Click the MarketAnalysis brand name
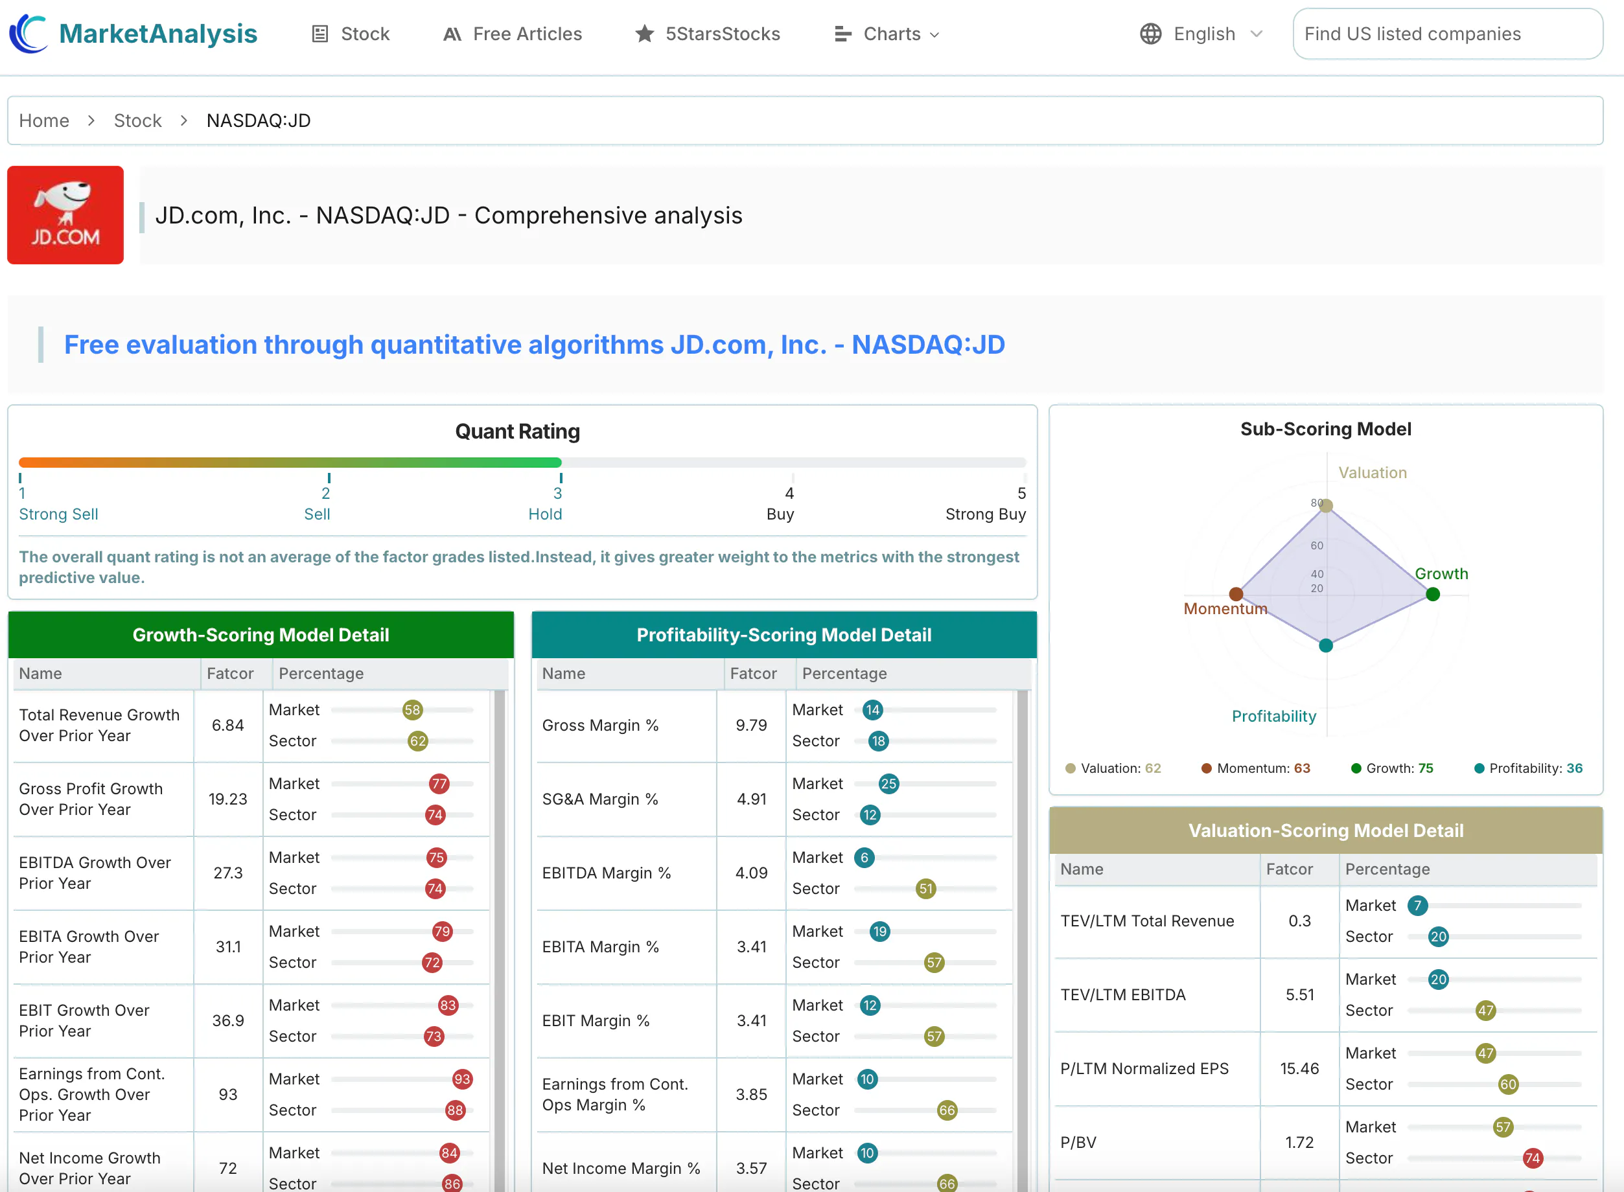The height and width of the screenshot is (1192, 1624). [x=158, y=34]
